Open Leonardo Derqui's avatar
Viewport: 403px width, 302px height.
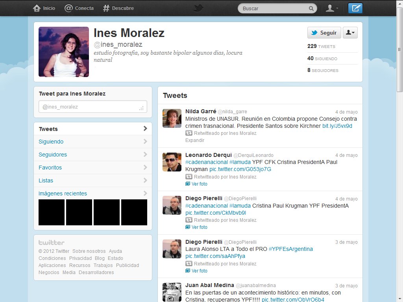172,162
